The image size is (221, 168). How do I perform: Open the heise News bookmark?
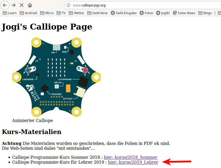click(184, 13)
